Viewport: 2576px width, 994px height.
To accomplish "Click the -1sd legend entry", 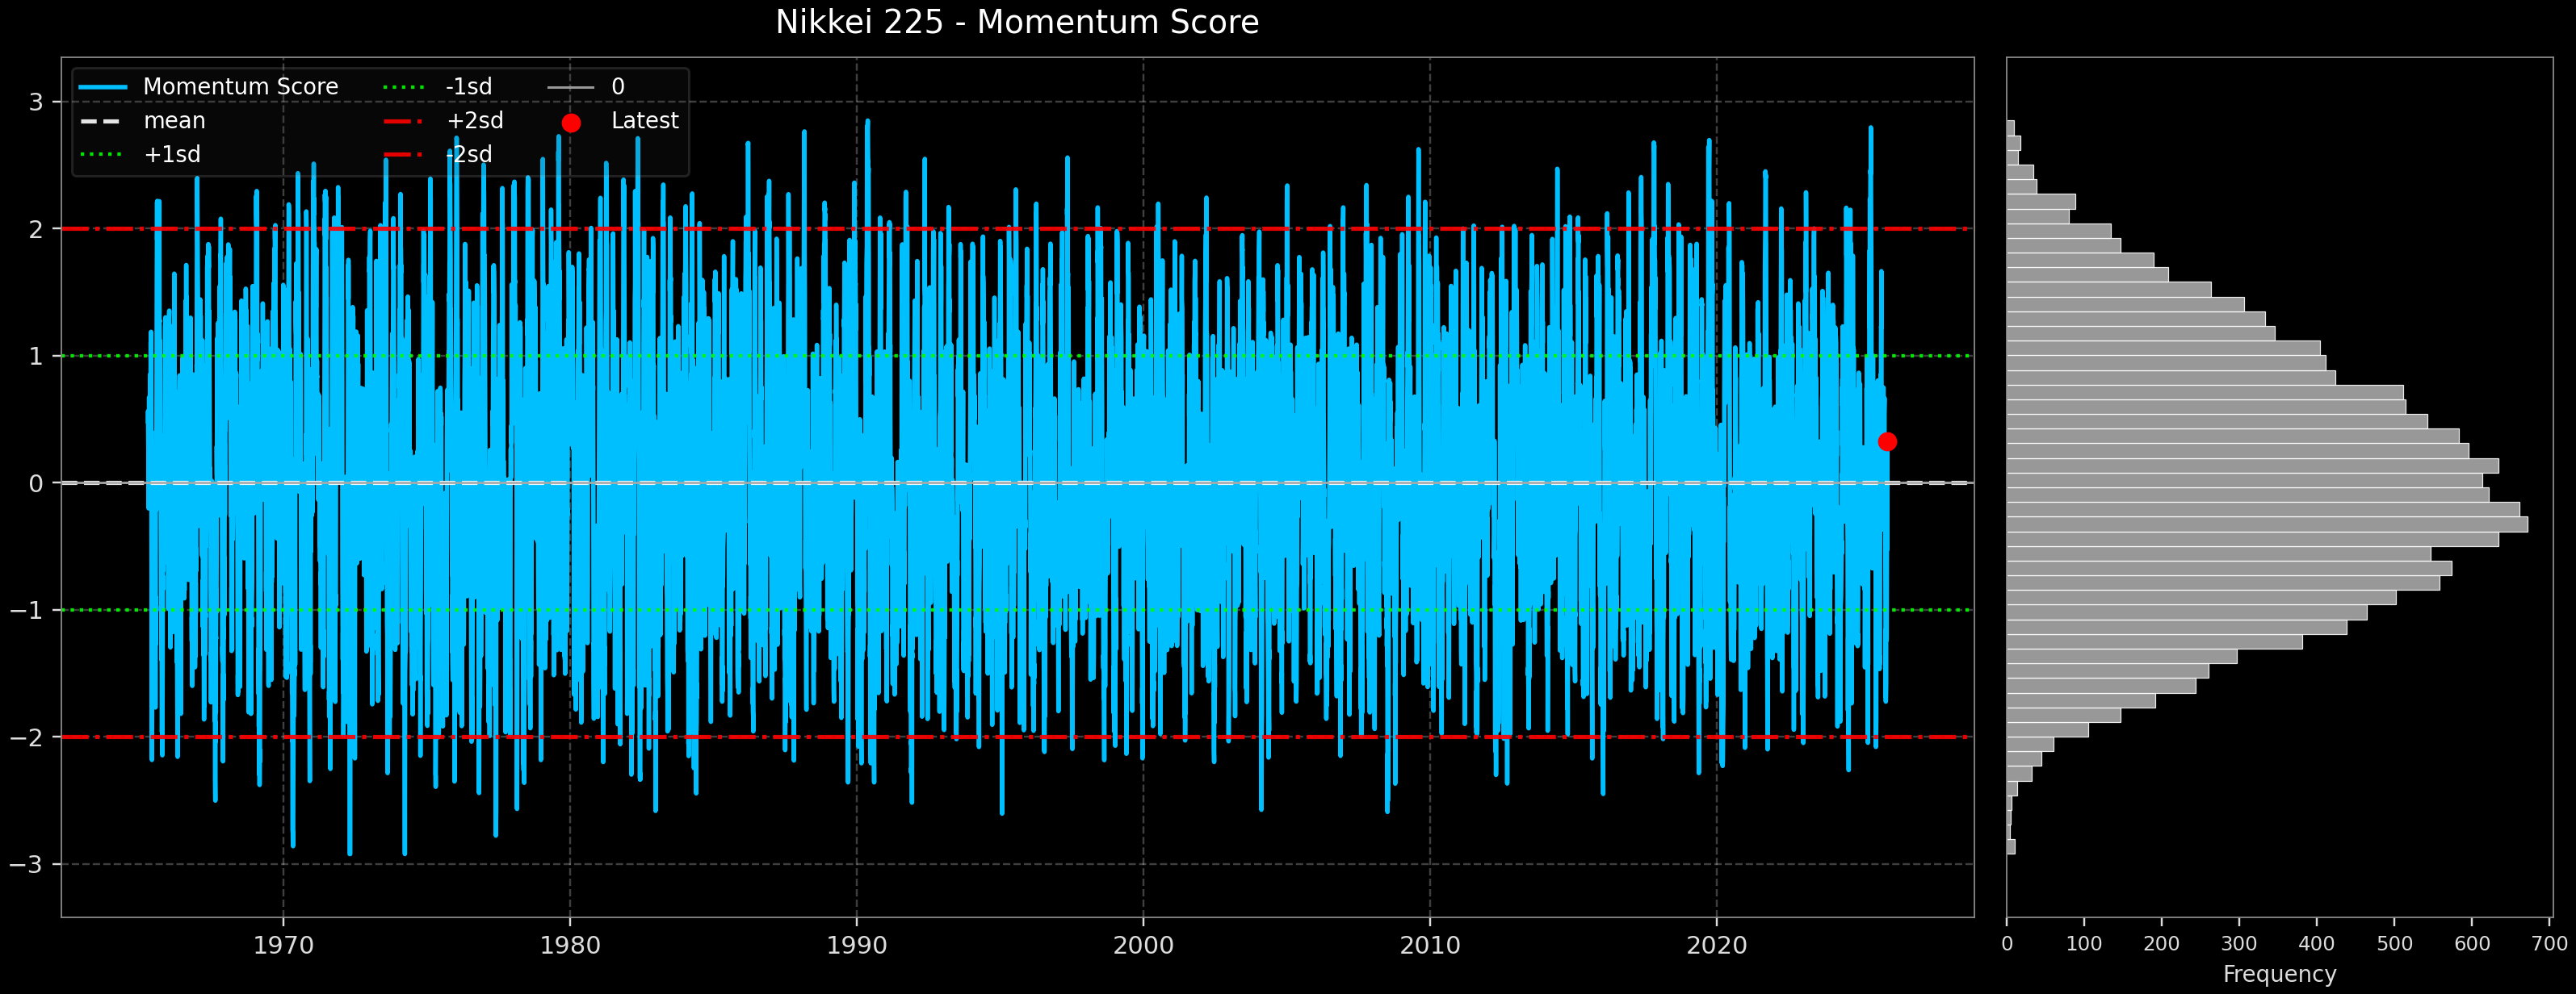I will 468,87.
